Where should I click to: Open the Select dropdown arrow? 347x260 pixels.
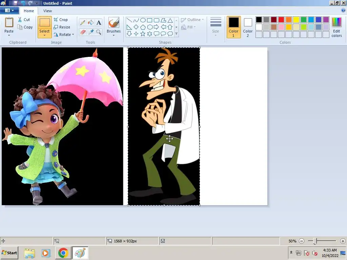(x=44, y=35)
